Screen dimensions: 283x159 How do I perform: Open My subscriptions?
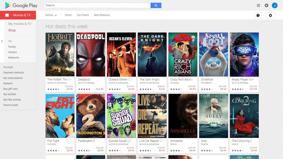[x=13, y=78]
